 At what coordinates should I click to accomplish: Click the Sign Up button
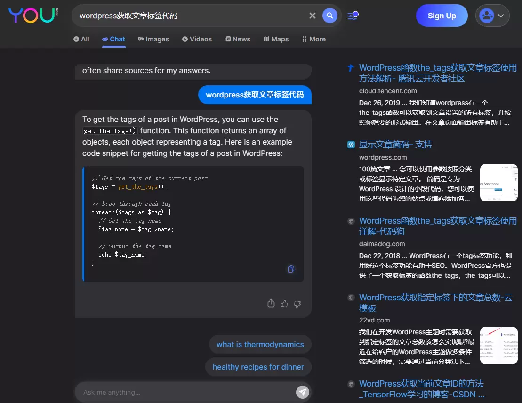[x=442, y=16]
